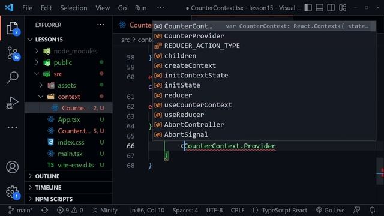Click UTF-8 encoding selector

click(214, 210)
